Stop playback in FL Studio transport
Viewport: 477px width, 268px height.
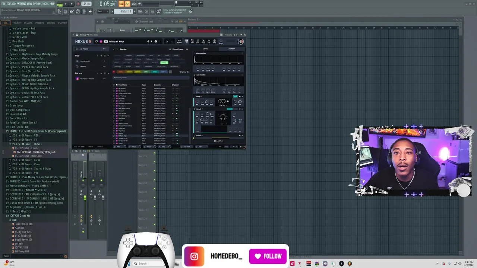tap(72, 4)
